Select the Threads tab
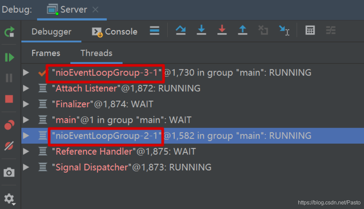Image resolution: width=364 pixels, height=209 pixels. [x=96, y=53]
